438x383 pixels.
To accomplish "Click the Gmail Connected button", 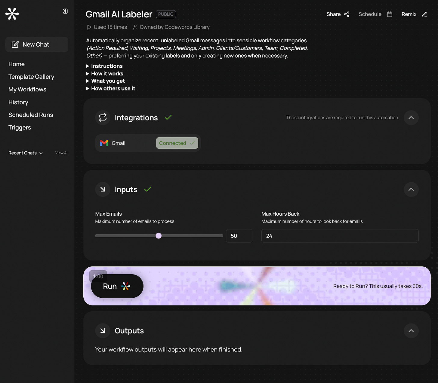I will coord(177,143).
